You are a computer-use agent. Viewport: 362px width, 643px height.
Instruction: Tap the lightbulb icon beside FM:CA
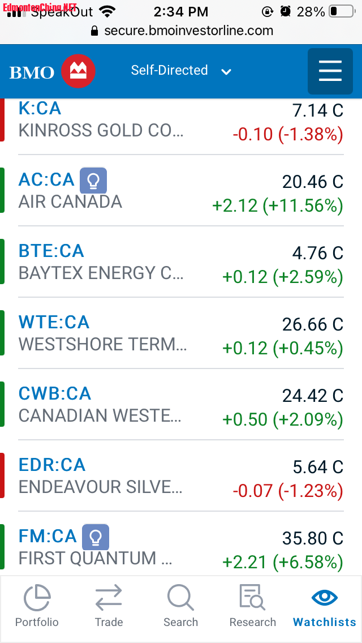pos(96,537)
